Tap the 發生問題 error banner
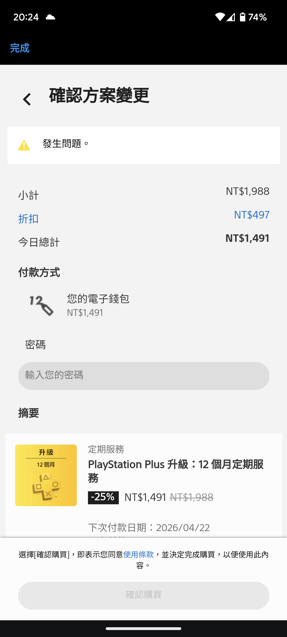 click(143, 145)
